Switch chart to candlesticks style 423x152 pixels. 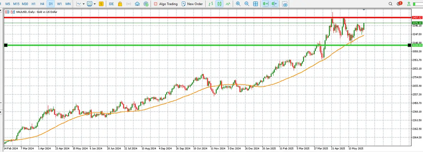[x=219, y=4]
